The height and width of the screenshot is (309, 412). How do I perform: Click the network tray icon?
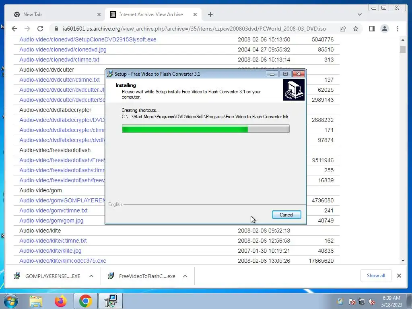[x=362, y=301]
